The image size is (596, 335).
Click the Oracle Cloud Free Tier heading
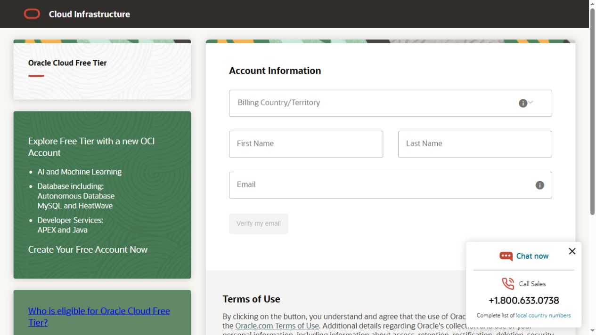(67, 63)
